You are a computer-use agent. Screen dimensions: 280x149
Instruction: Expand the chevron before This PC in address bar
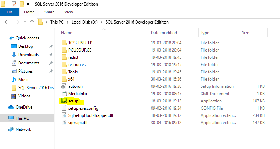coord(46,22)
